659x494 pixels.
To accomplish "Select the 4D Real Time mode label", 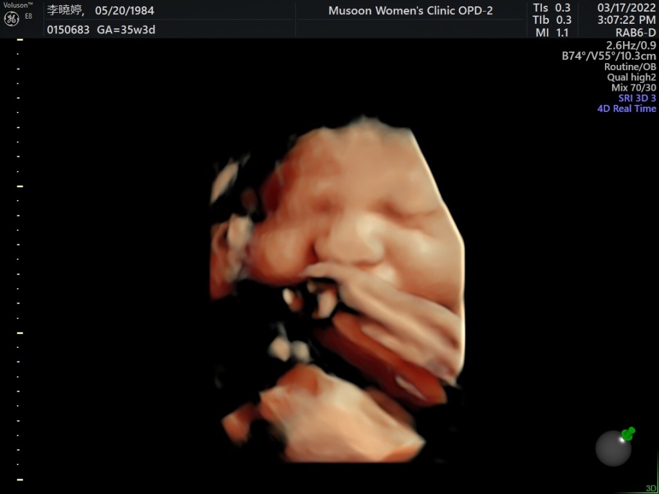I will click(626, 109).
